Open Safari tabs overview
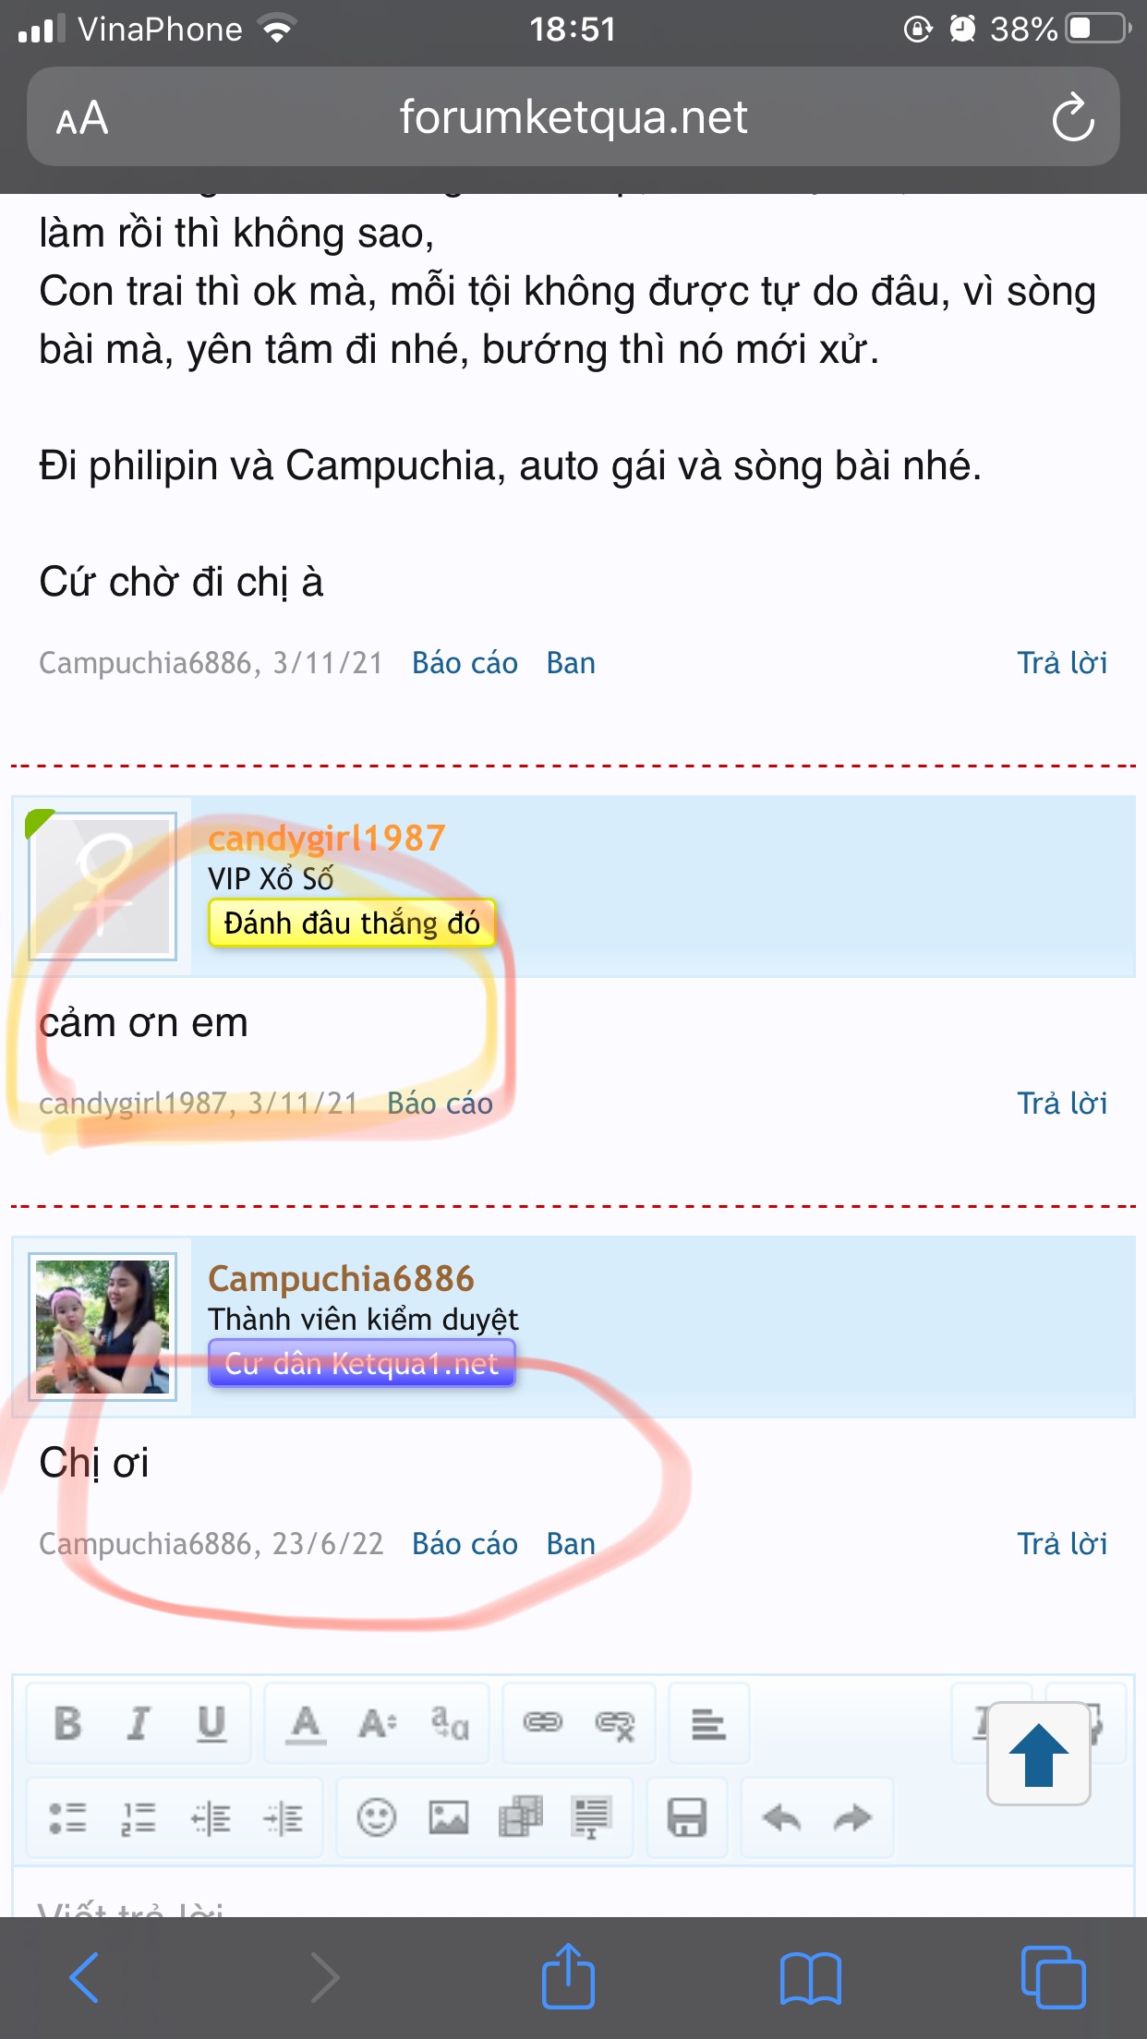The image size is (1147, 2039). (x=1053, y=1977)
